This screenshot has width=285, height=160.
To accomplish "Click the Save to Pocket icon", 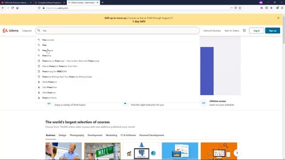I will pos(236,8).
